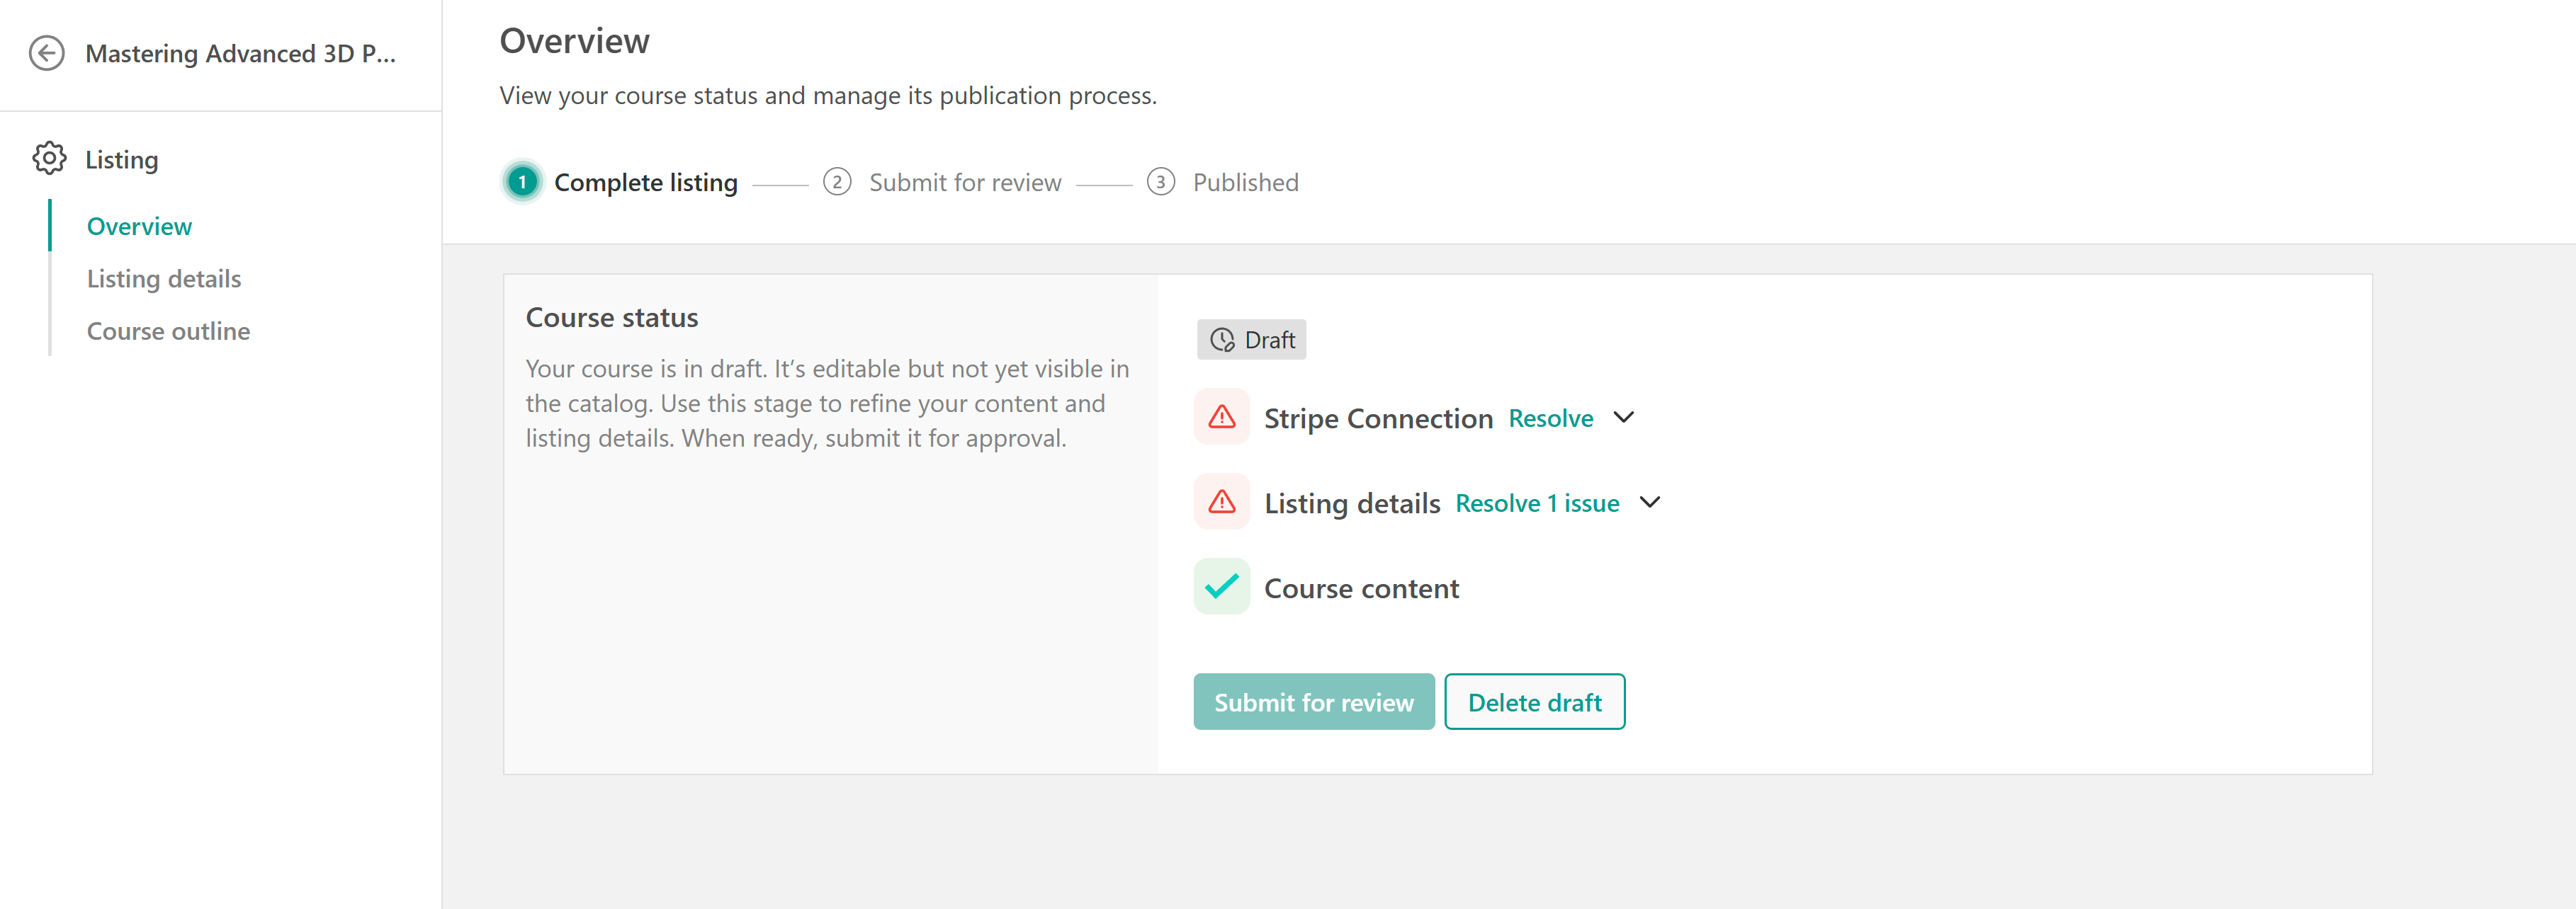Click the Resolve 1 issue link
Screen dimensions: 2576x909
[1537, 503]
